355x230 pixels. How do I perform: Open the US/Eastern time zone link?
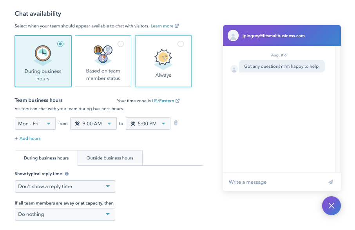pos(164,101)
